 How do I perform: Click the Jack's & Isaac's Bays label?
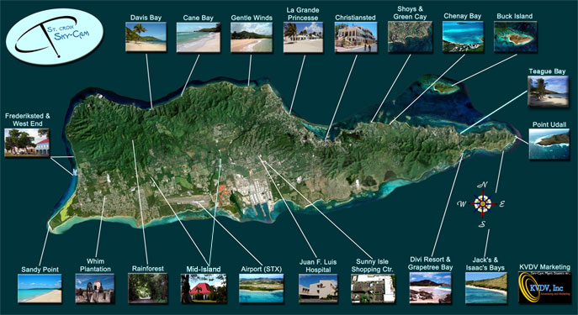click(485, 264)
